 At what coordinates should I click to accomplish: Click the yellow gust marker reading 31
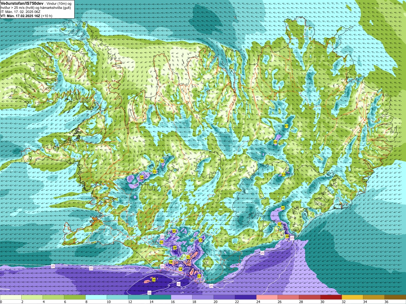[x=154, y=171]
